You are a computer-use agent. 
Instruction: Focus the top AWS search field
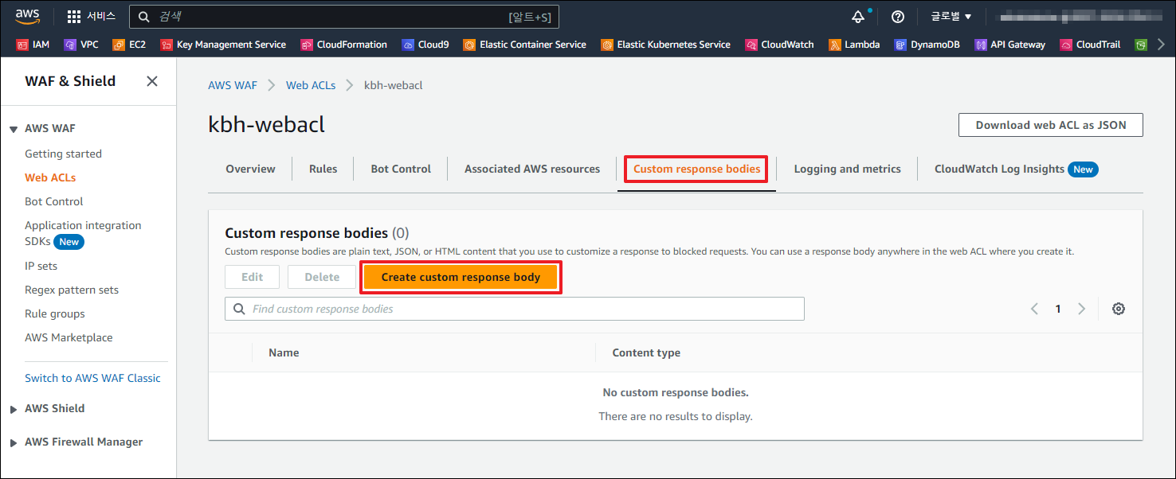344,17
